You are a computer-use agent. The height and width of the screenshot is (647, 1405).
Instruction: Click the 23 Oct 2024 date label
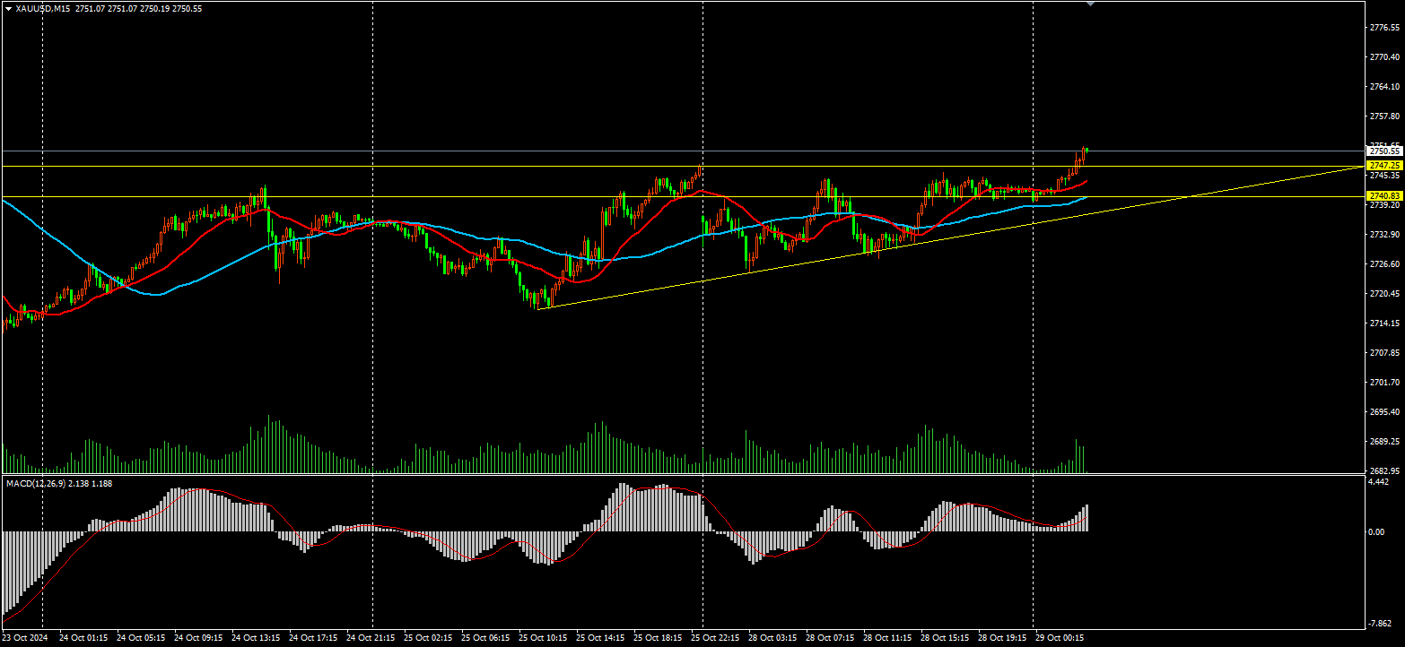tap(25, 639)
